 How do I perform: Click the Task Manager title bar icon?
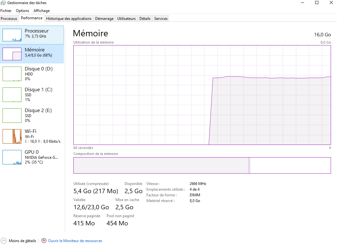[3, 3]
